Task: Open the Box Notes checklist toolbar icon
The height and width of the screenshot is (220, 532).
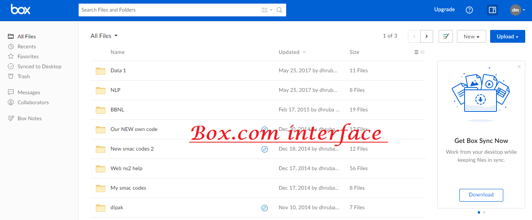Action: (446, 36)
